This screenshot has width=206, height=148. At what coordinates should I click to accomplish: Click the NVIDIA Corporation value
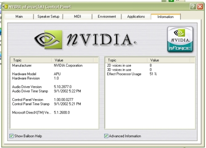click(x=68, y=65)
